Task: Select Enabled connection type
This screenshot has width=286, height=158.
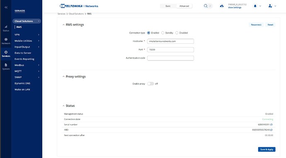Action: [149, 33]
